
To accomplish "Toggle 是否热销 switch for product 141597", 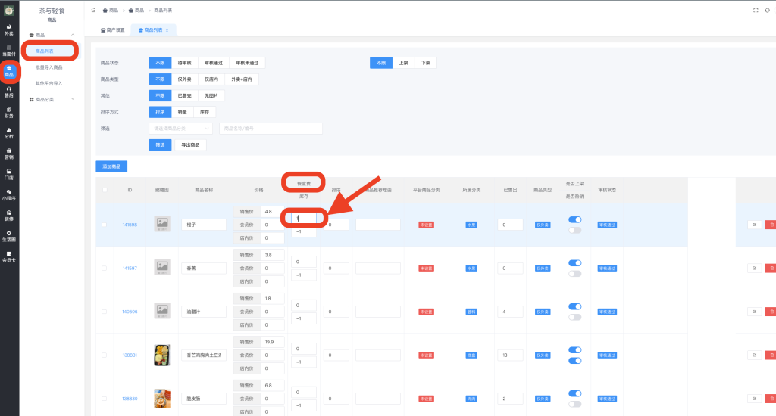I will click(x=574, y=273).
